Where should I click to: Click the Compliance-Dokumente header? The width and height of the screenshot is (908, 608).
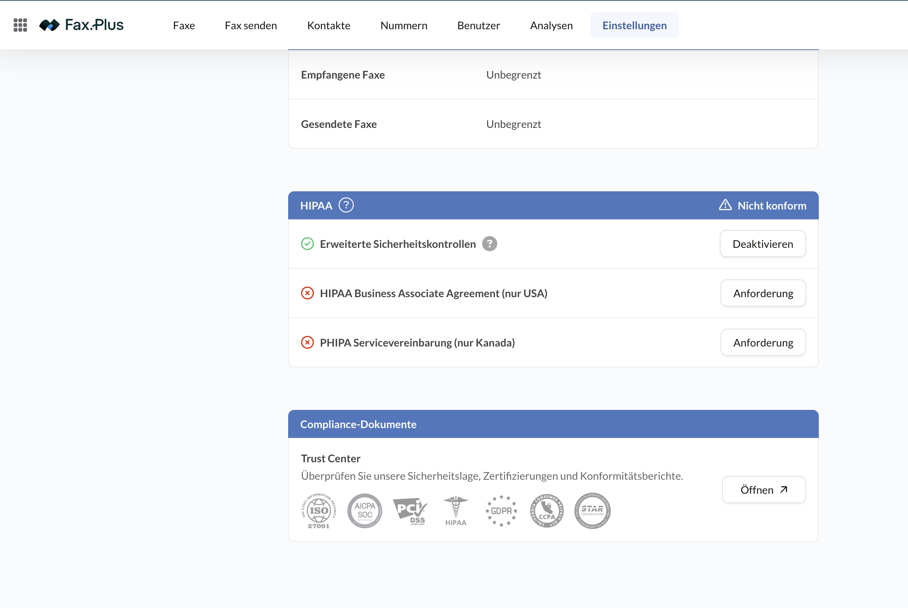(x=358, y=424)
